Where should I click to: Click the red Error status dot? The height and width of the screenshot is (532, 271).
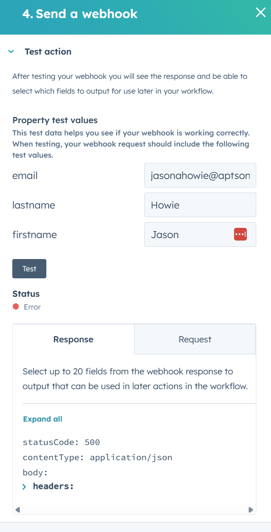click(x=16, y=307)
